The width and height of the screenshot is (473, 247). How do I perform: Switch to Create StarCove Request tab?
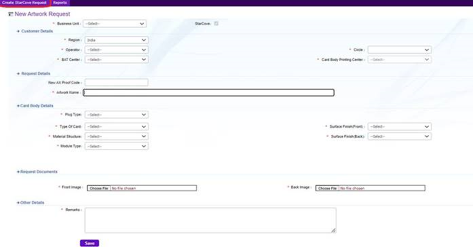click(24, 3)
